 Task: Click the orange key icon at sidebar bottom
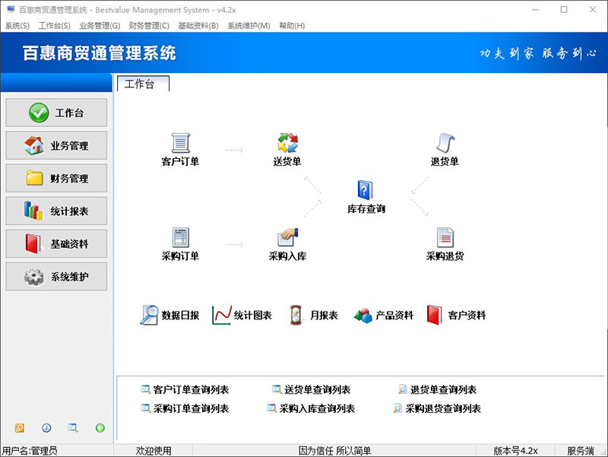click(20, 428)
